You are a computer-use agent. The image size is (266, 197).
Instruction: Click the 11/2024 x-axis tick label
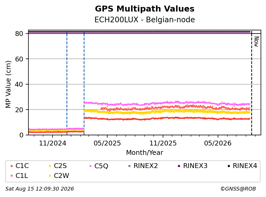click(53, 143)
